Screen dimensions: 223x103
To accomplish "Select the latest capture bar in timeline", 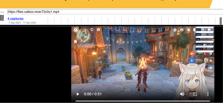I will tap(221, 21).
